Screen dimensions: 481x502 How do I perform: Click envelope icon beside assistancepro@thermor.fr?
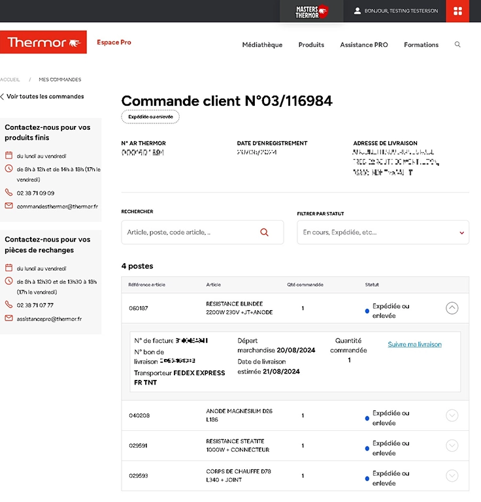(x=8, y=318)
